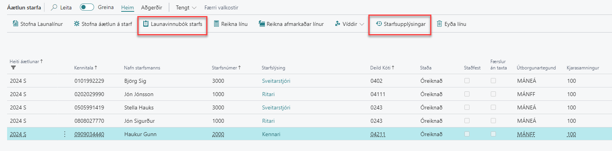Sort by the Kennitala column header
The width and height of the screenshot is (612, 151).
click(85, 68)
